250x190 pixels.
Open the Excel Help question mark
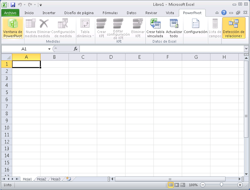coord(224,13)
